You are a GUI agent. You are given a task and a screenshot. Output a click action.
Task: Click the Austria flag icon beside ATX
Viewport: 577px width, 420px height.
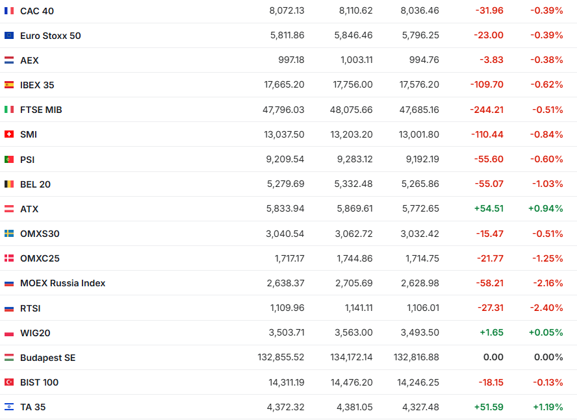point(9,209)
